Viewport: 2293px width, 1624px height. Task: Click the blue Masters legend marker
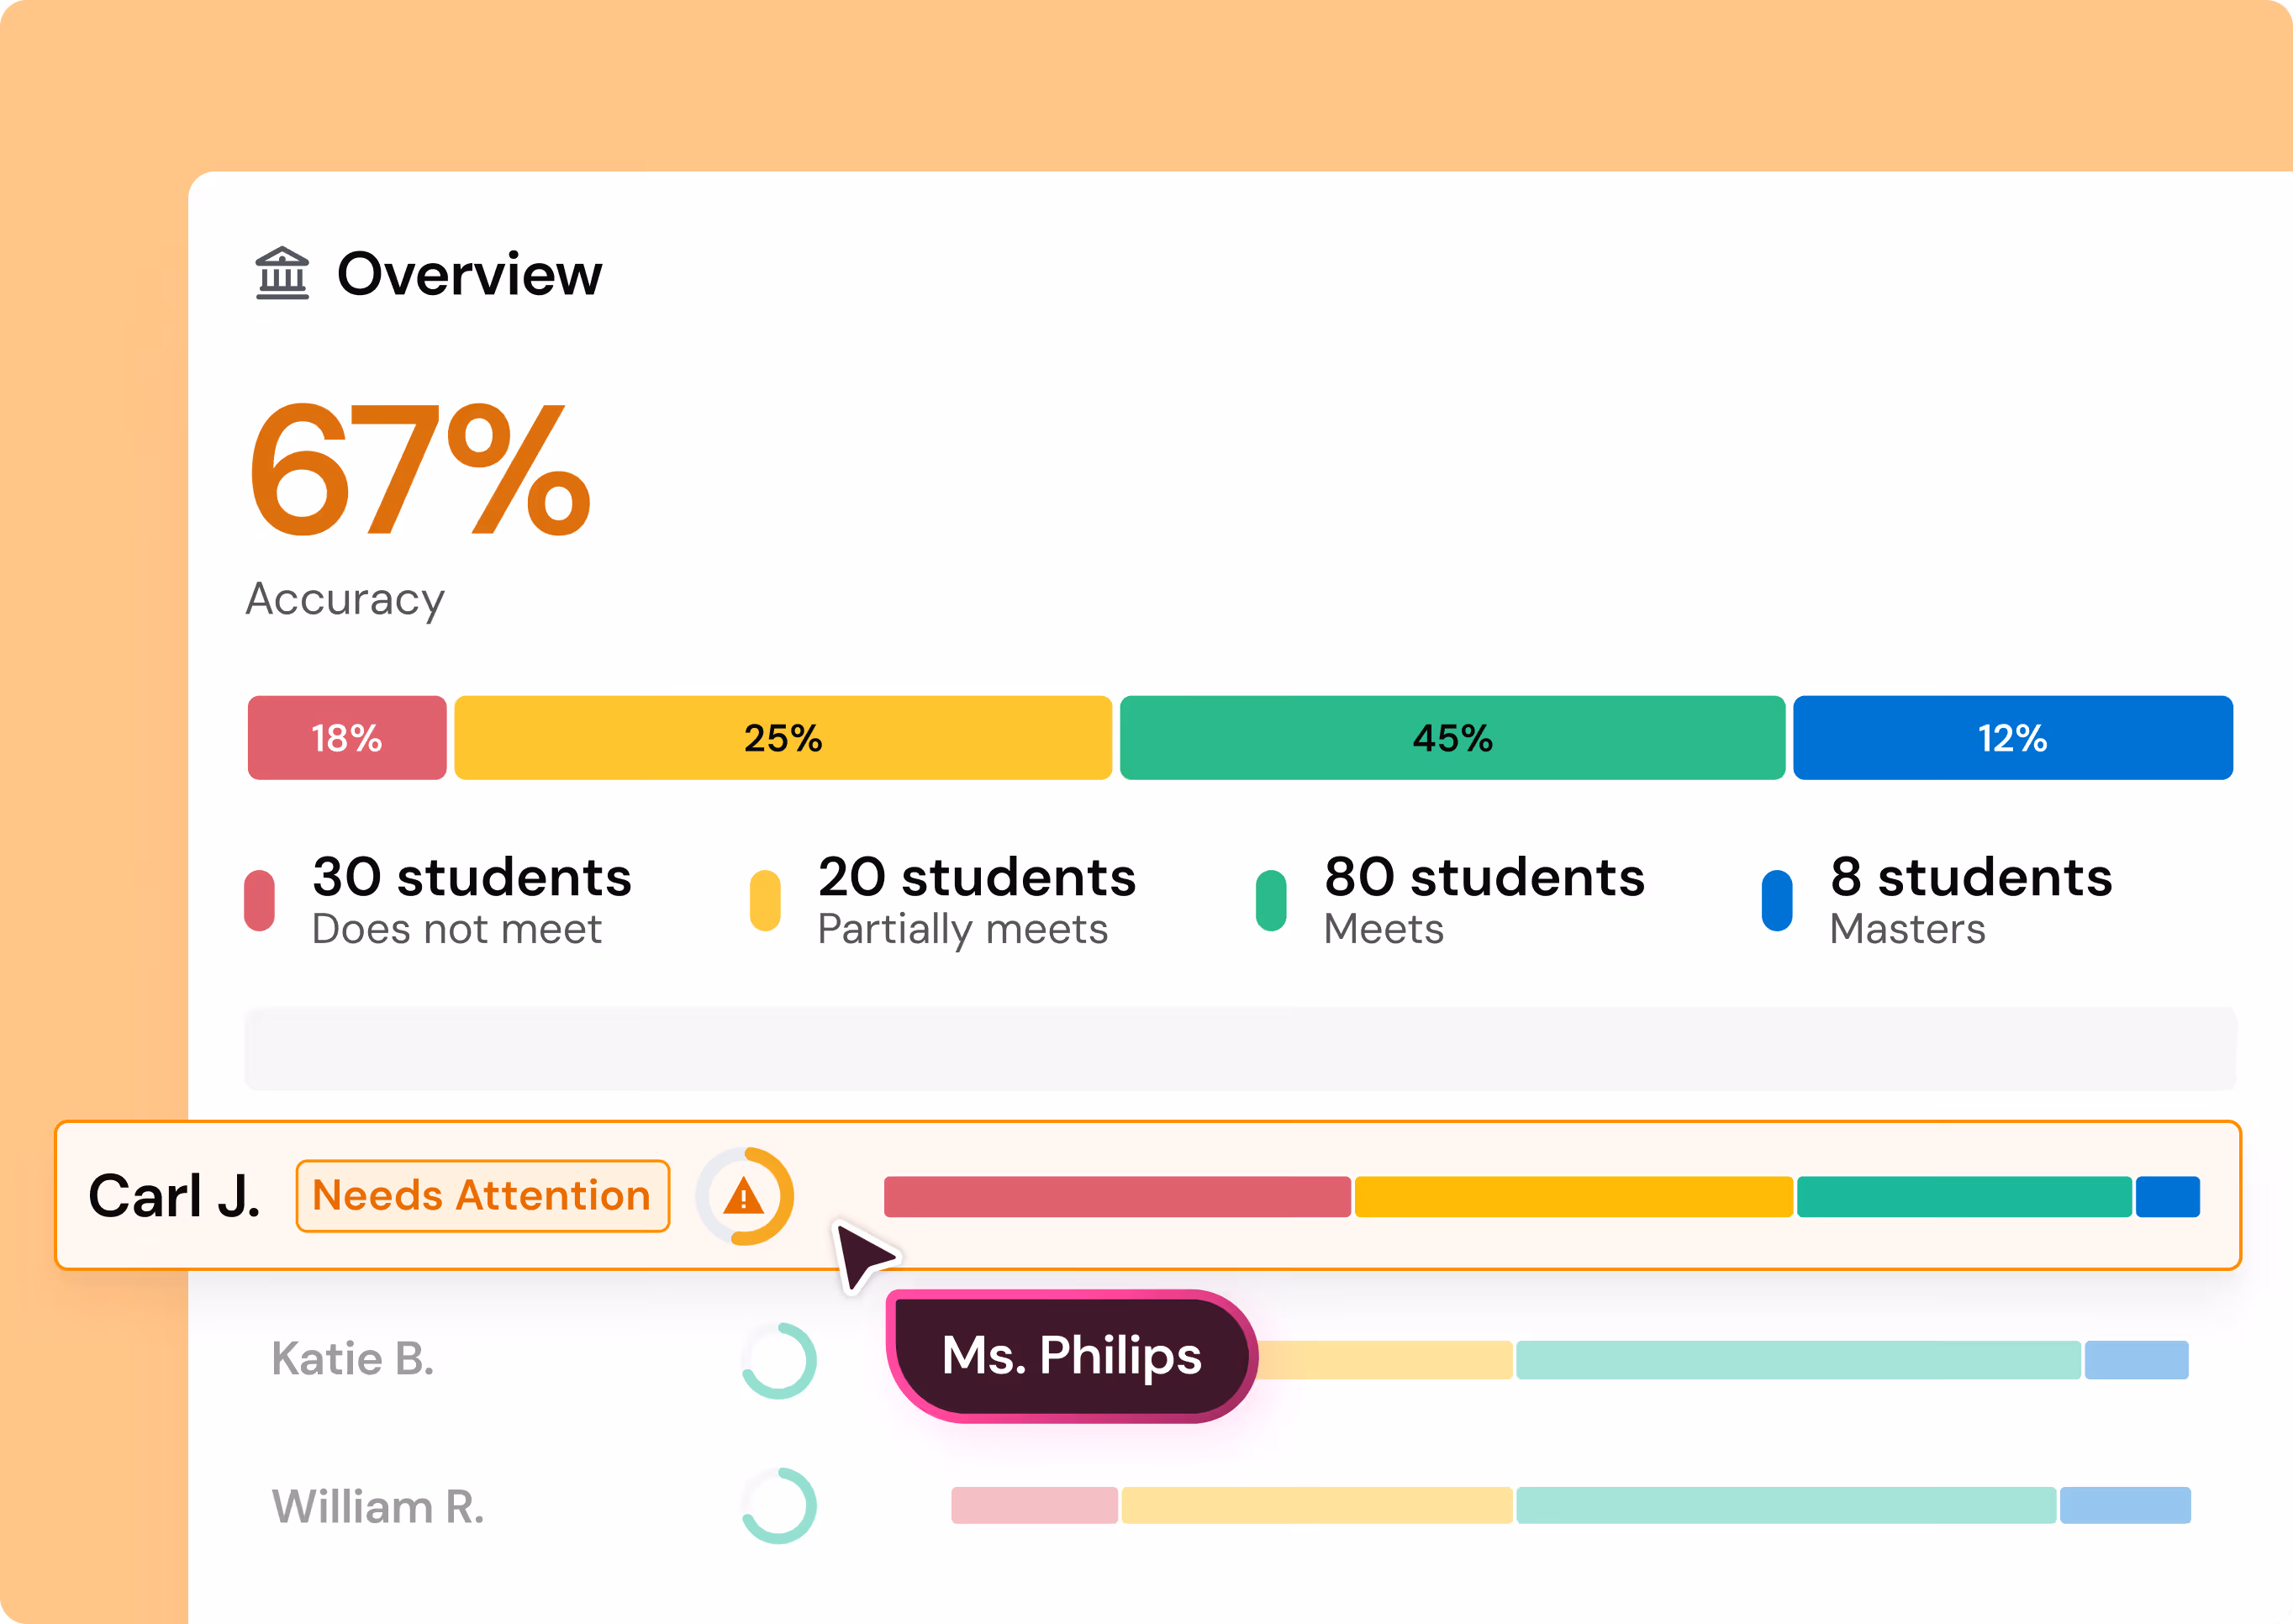[x=1777, y=900]
